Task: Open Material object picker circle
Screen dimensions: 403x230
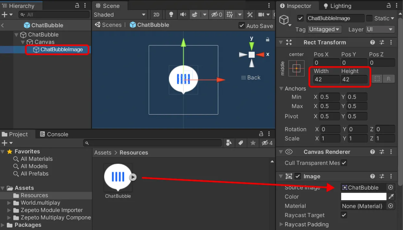Action: click(x=391, y=206)
